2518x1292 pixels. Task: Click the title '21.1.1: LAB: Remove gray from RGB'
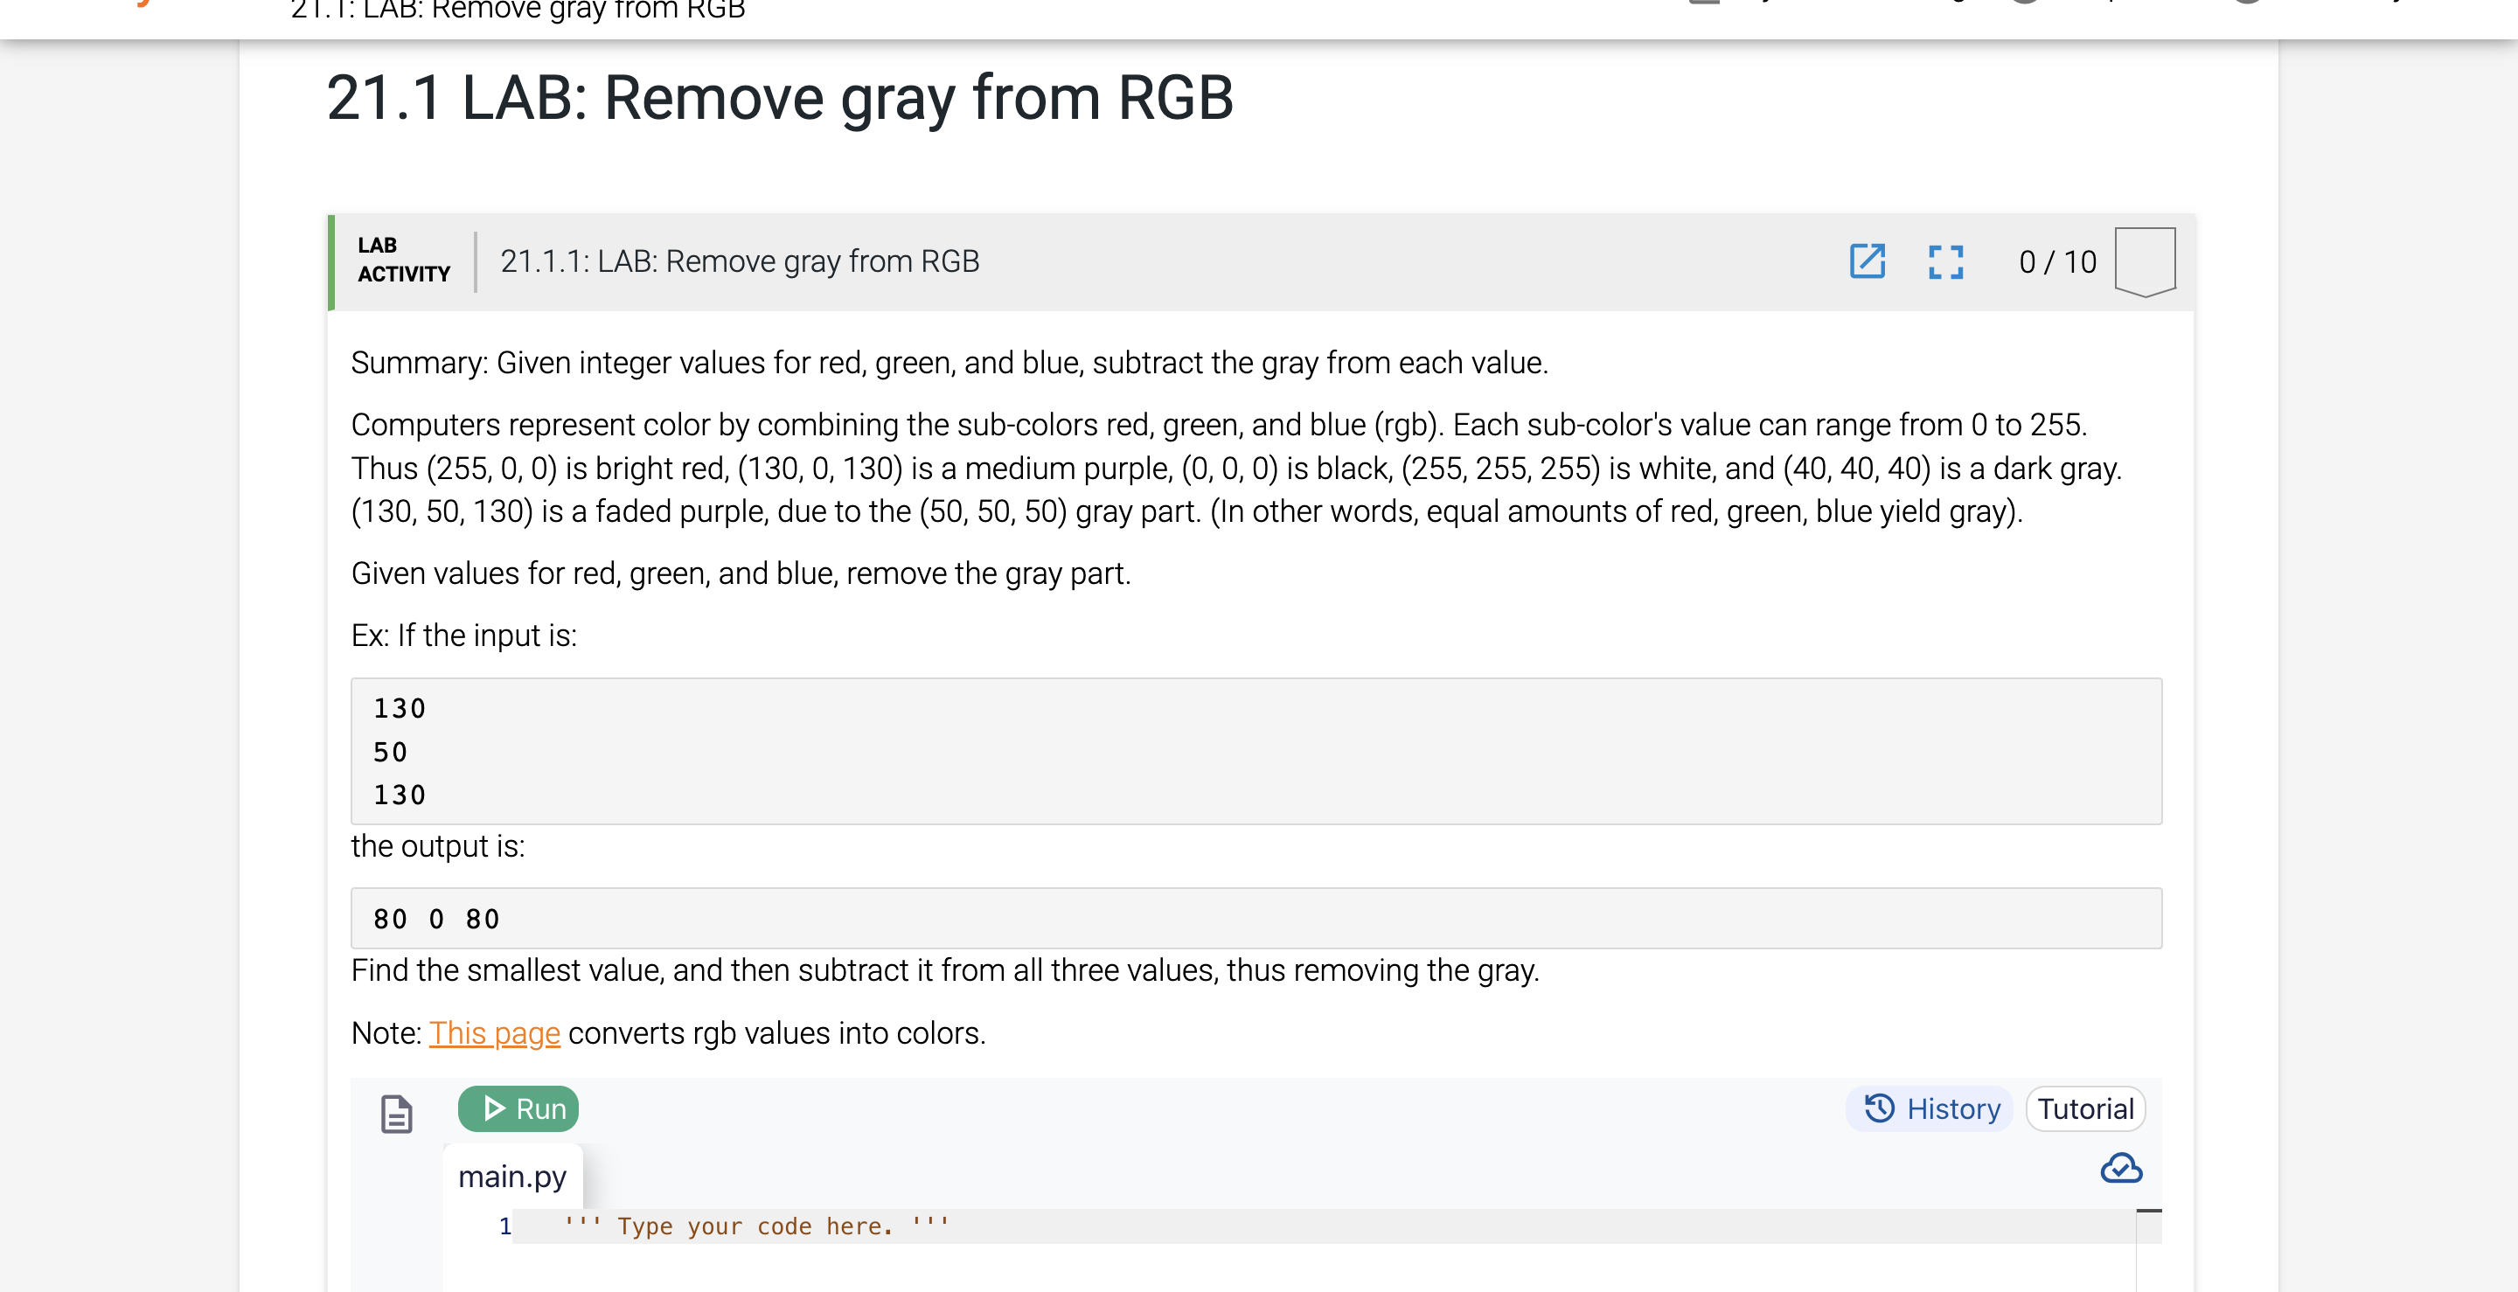740,261
